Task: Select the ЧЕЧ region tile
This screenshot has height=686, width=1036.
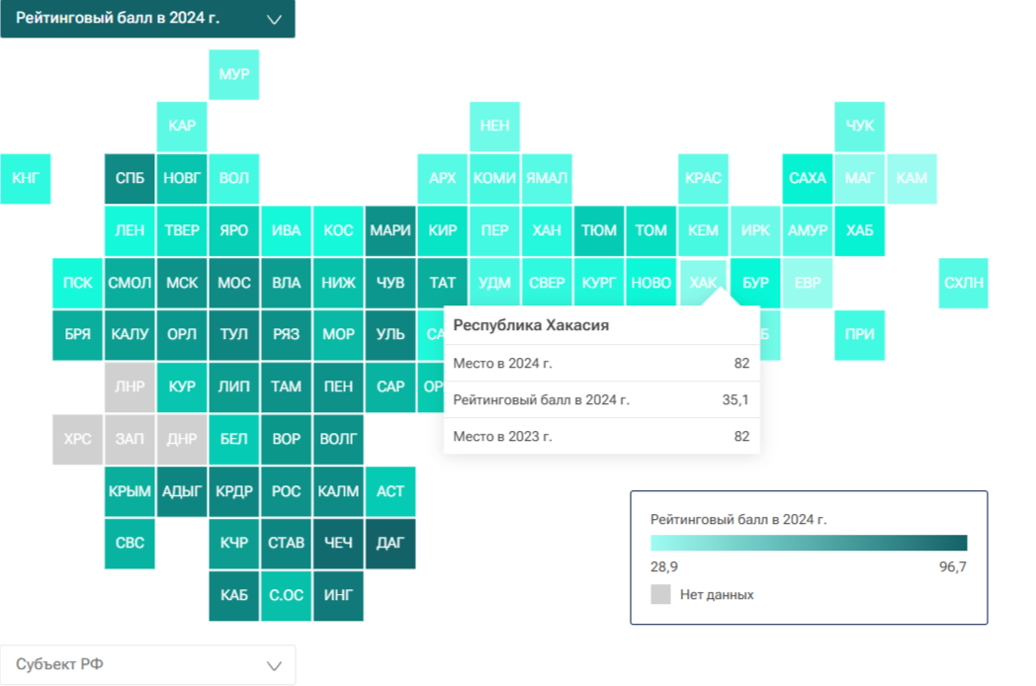Action: pyautogui.click(x=338, y=544)
